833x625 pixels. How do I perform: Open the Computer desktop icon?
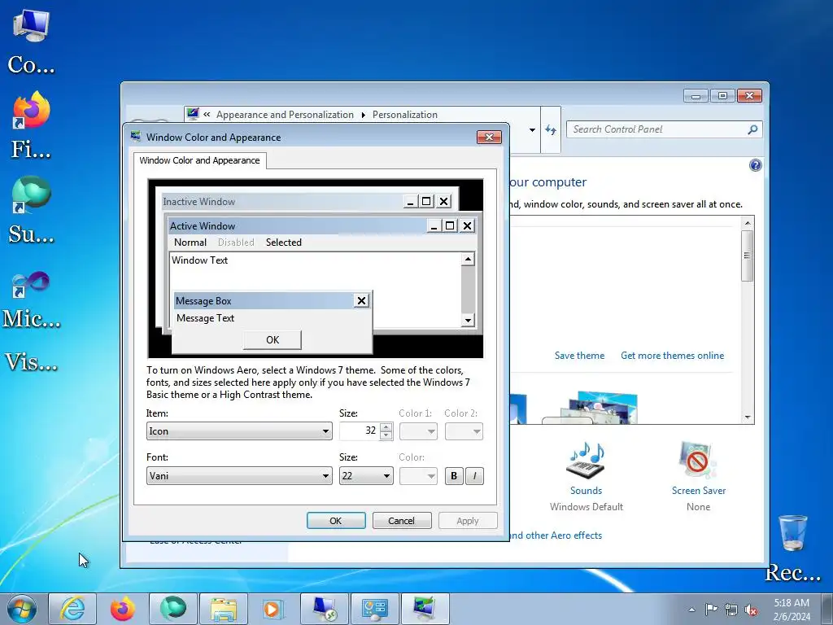(31, 42)
